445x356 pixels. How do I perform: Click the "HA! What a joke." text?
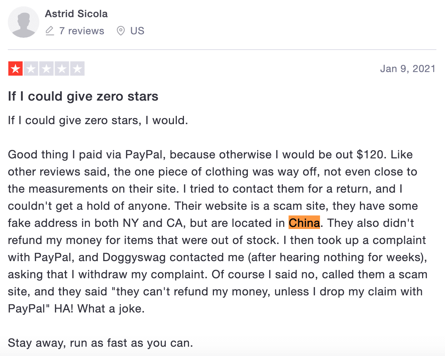click(99, 309)
